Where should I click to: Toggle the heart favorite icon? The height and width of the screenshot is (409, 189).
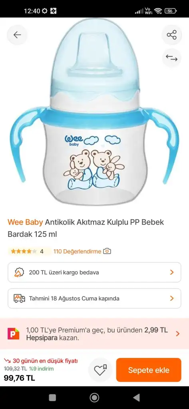point(100,370)
